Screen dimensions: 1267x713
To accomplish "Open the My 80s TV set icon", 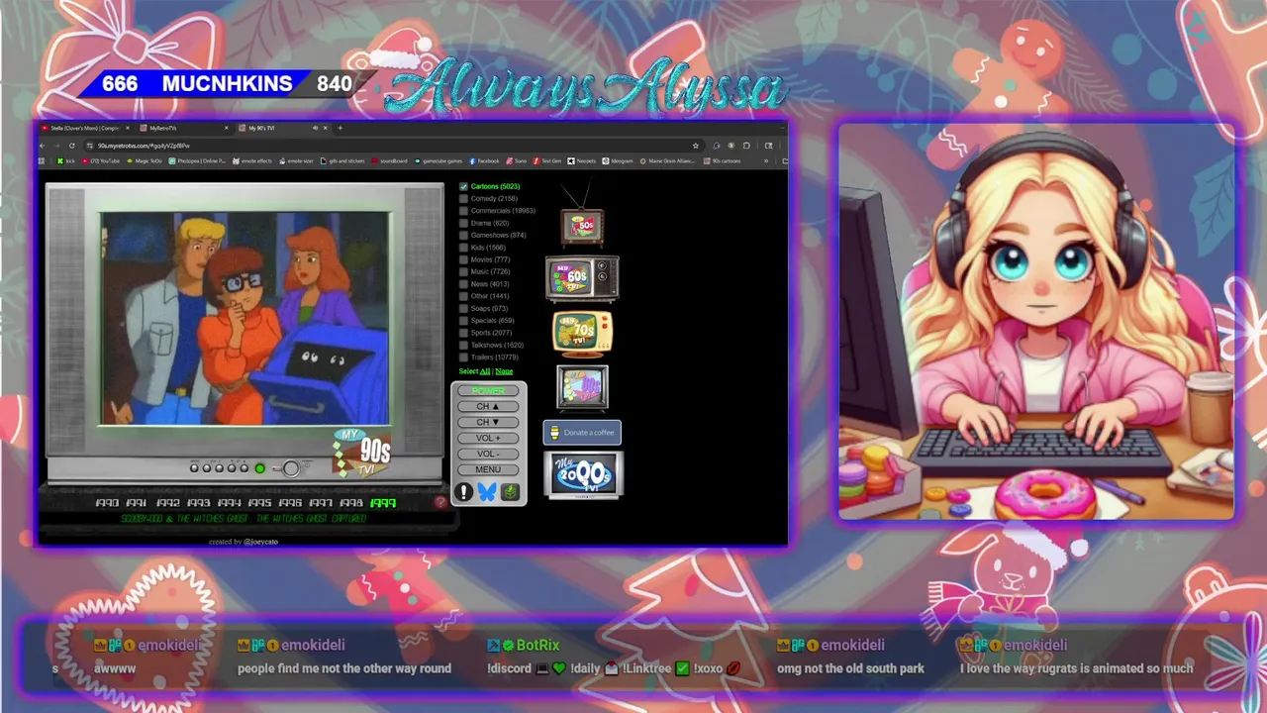I will coord(582,387).
